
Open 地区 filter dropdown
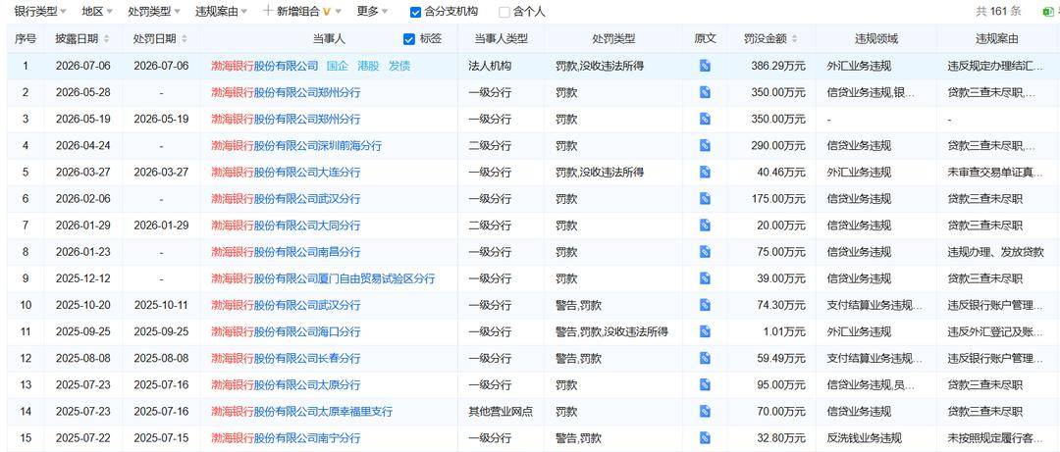point(97,12)
